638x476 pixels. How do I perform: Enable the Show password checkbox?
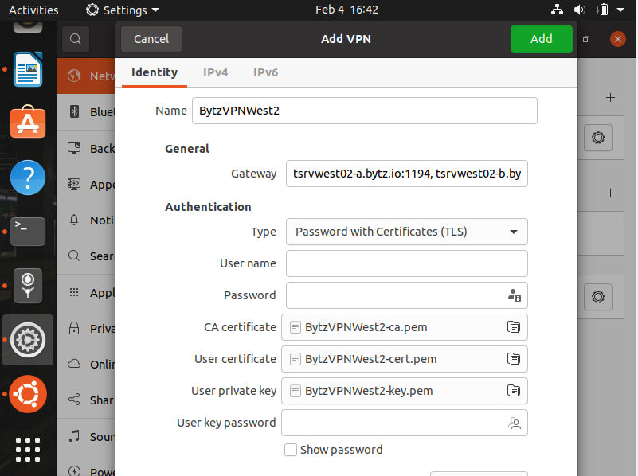[x=291, y=450]
